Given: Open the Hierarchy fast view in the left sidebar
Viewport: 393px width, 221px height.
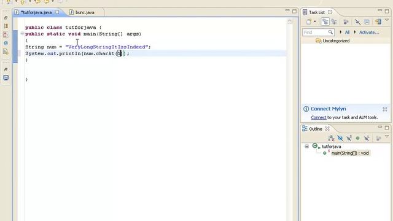Looking at the screenshot, I should pos(6,26).
